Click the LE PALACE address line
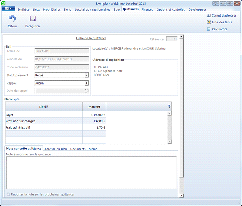The width and height of the screenshot is (242, 206). [101, 67]
